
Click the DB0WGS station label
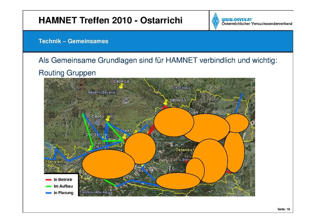178,100
